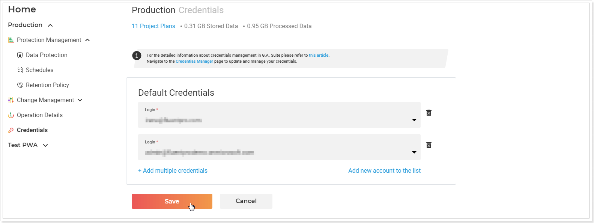Click the Operation Details info icon

[11, 115]
